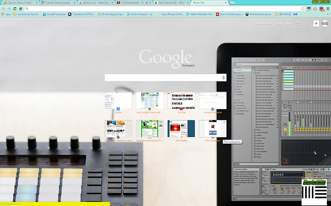
Task: Open the Class MongoGridF bookmark
Action: 170,14
